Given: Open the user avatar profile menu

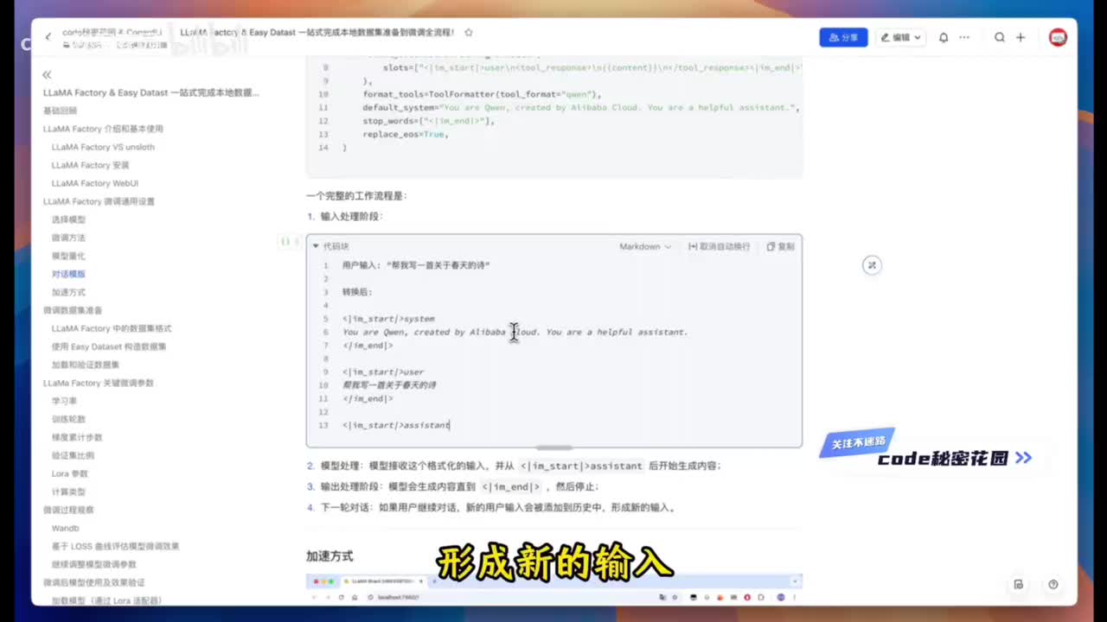Looking at the screenshot, I should coord(1058,37).
